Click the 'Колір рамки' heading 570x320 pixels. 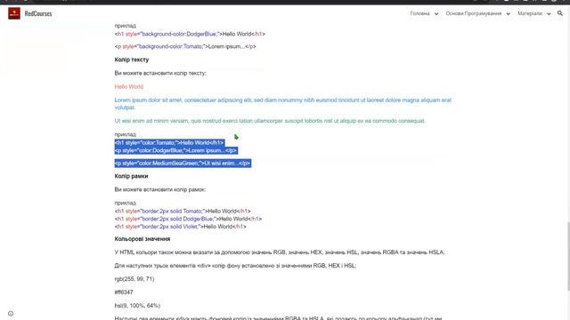[131, 176]
